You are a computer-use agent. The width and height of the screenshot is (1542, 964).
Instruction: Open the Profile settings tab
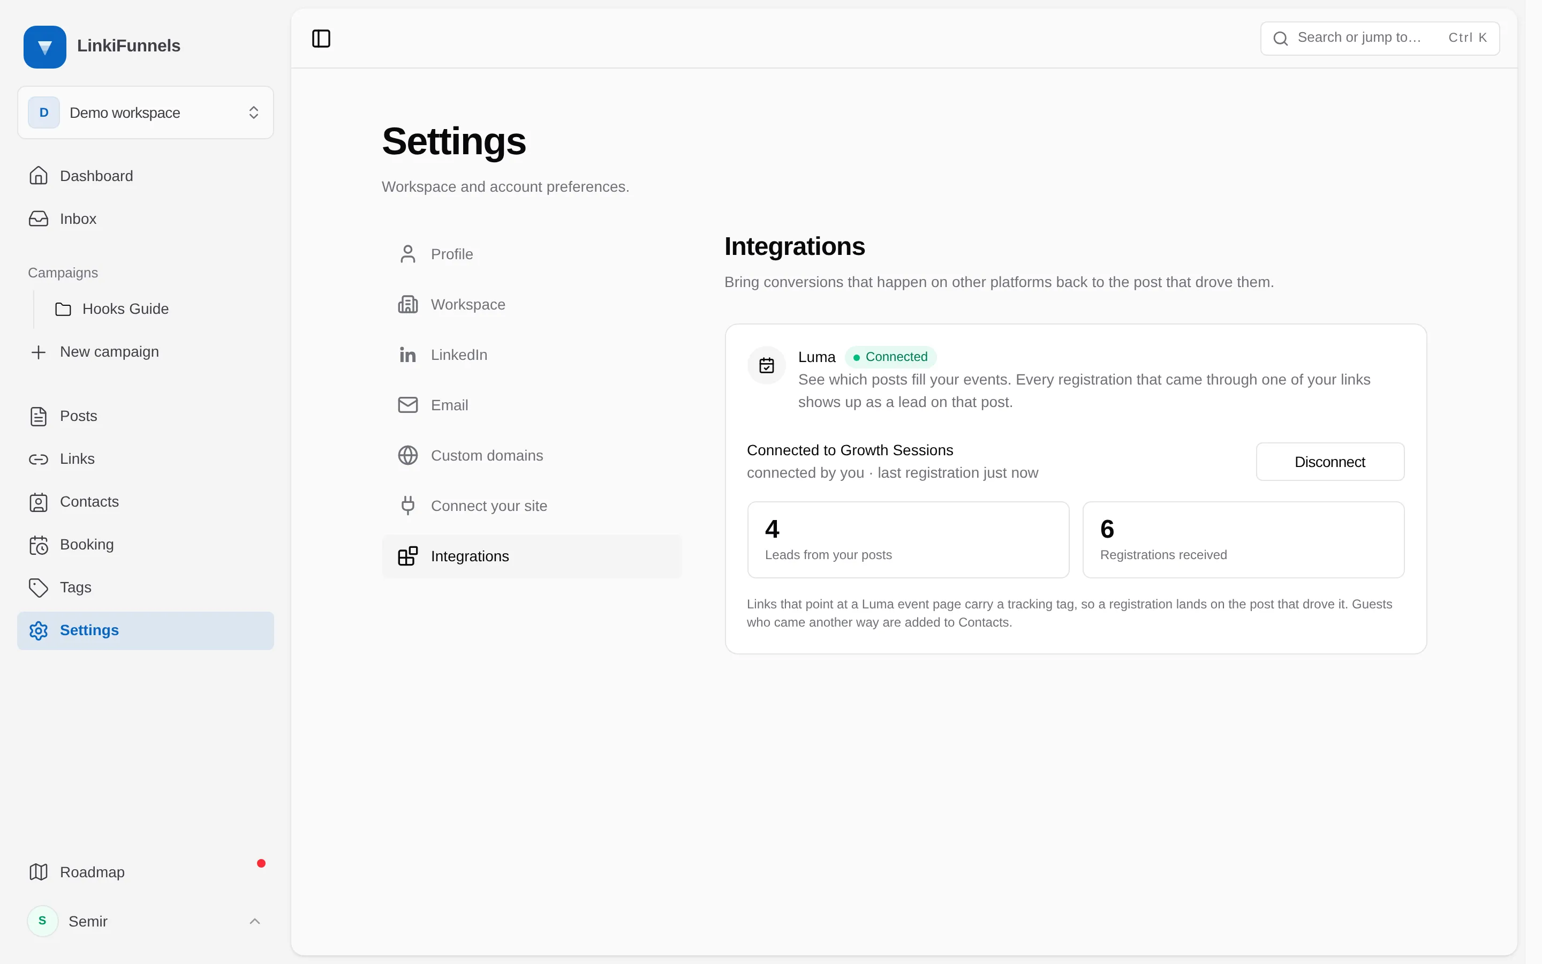pos(532,254)
